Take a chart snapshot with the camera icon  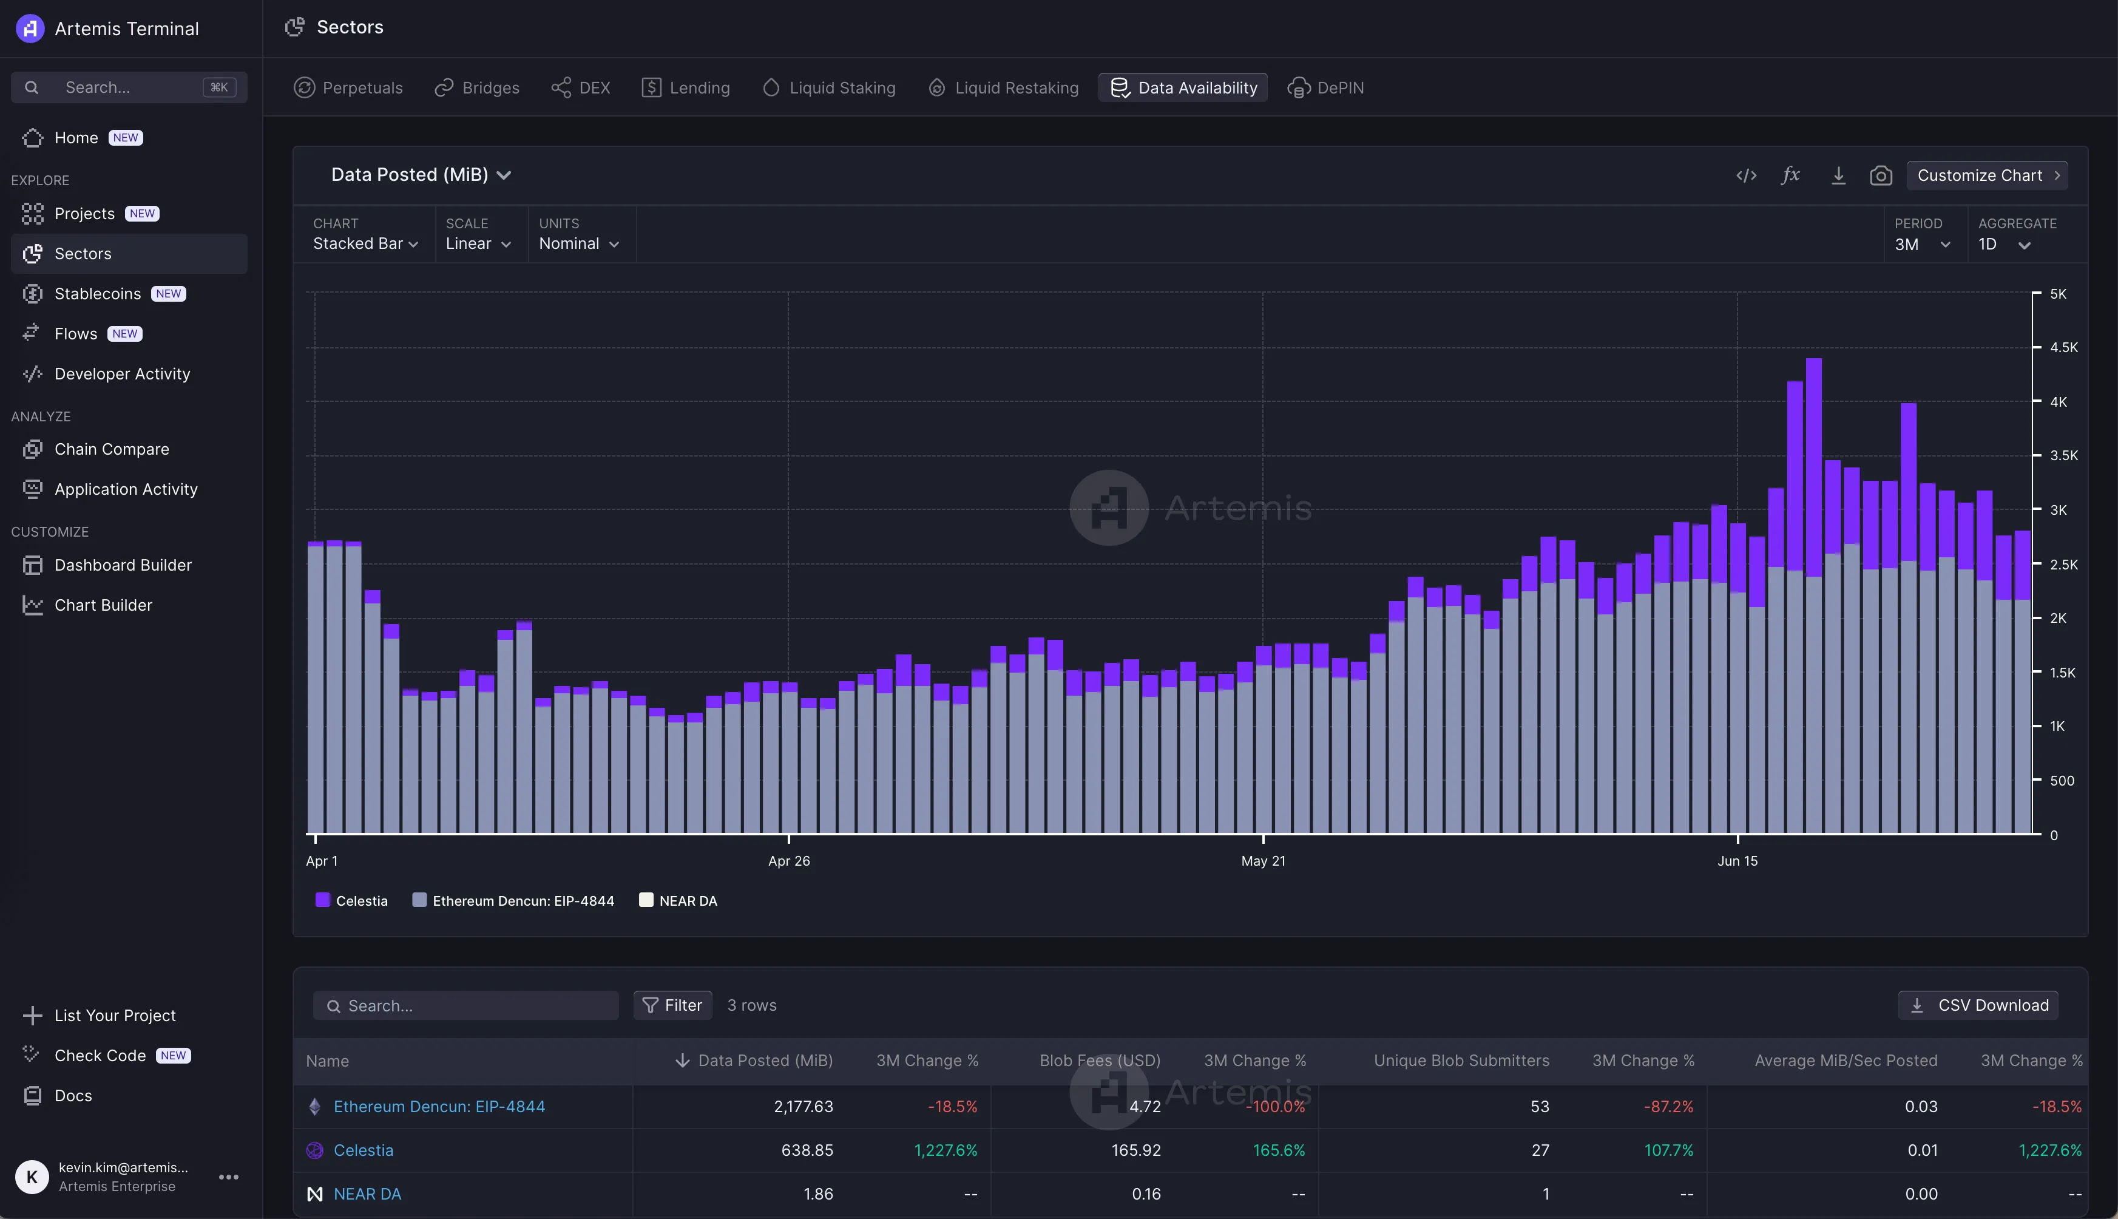click(1881, 175)
